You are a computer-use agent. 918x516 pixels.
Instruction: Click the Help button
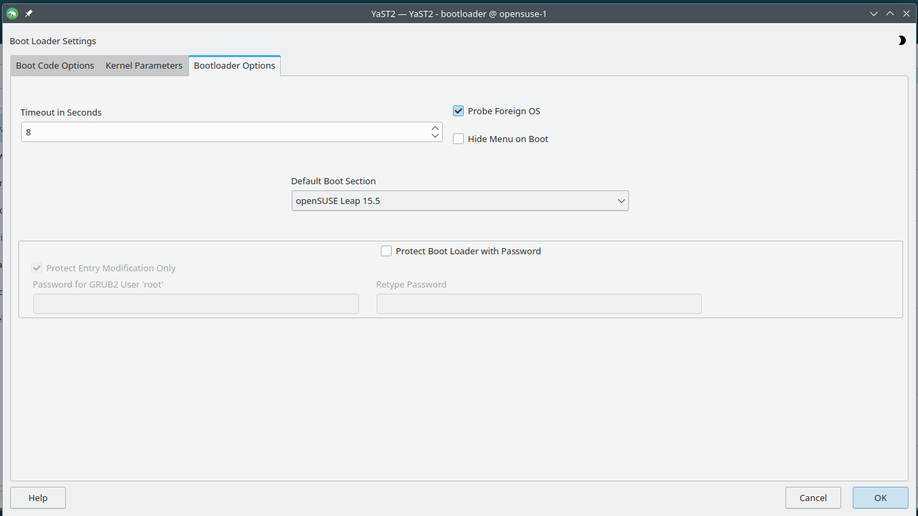[38, 498]
